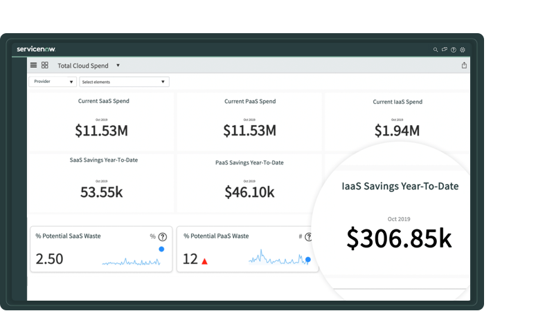Click the search magnifier icon
The height and width of the screenshot is (311, 554).
coord(436,50)
